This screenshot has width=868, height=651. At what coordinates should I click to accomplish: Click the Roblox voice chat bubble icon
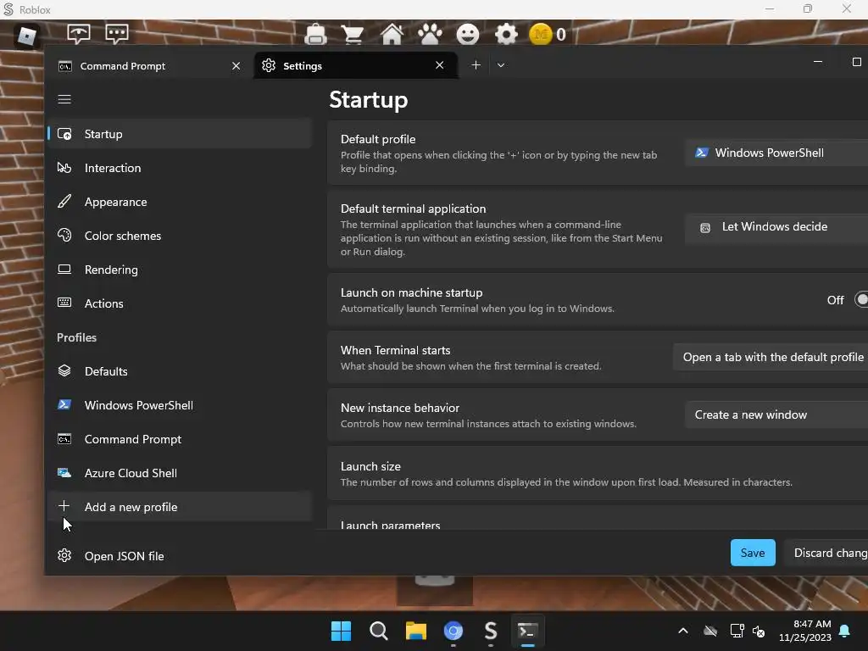[79, 34]
